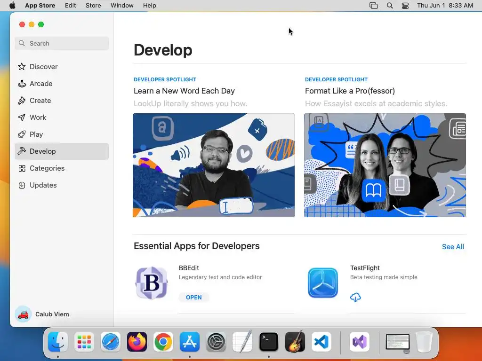Launch GarageBand from the Dock
The height and width of the screenshot is (361, 482).
click(295, 342)
